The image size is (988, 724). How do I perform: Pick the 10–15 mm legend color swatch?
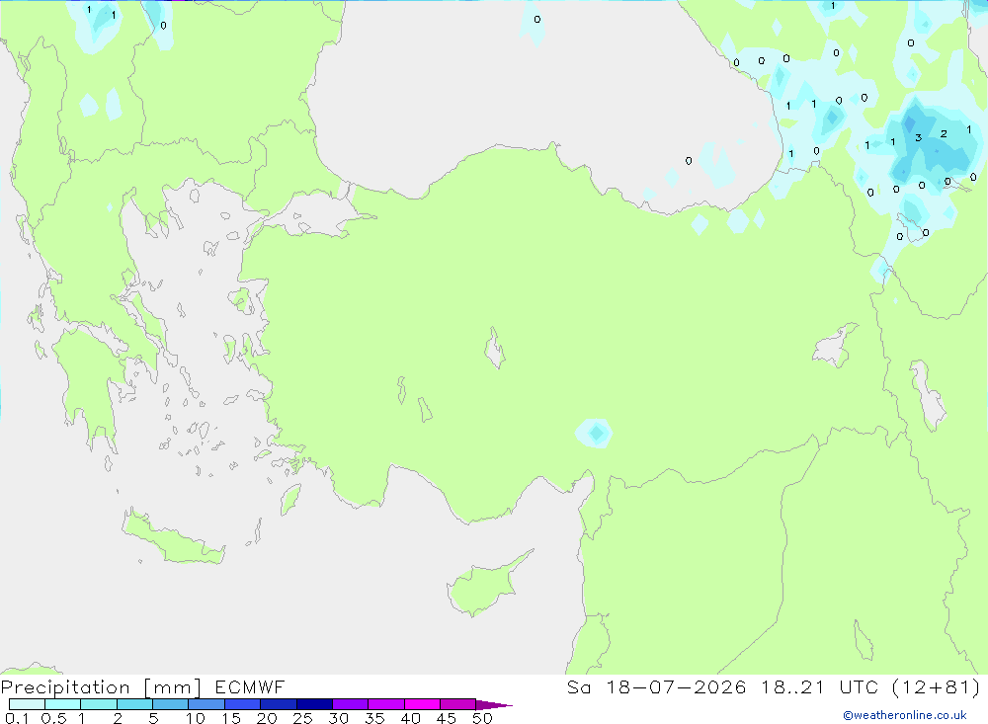tap(206, 704)
